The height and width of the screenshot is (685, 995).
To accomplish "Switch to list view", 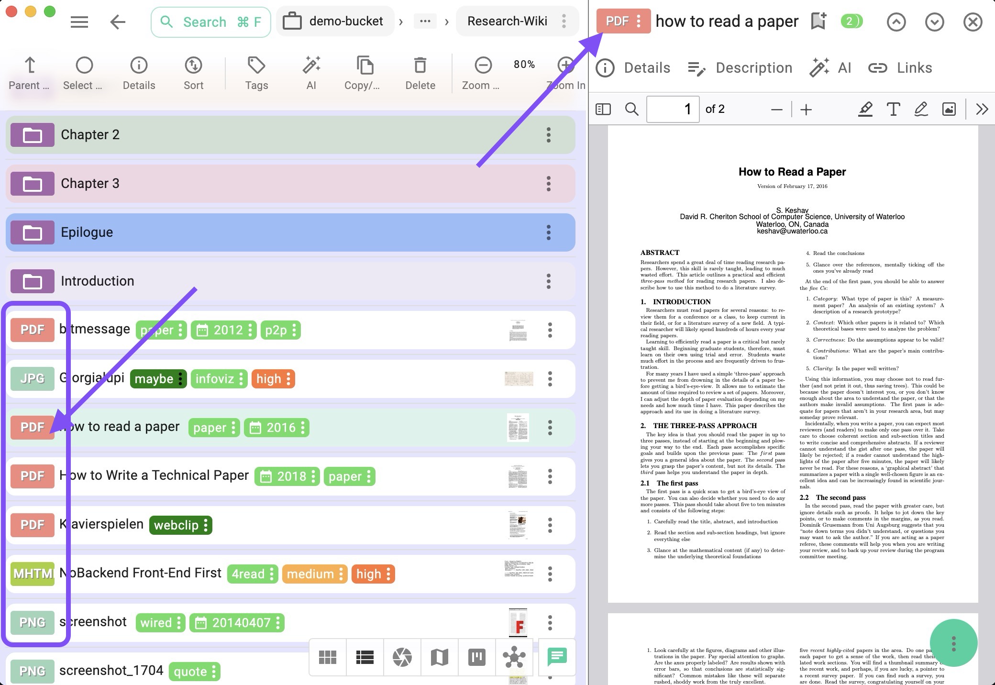I will pyautogui.click(x=365, y=658).
